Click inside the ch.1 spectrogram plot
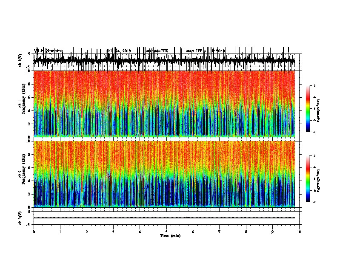 click(x=164, y=104)
